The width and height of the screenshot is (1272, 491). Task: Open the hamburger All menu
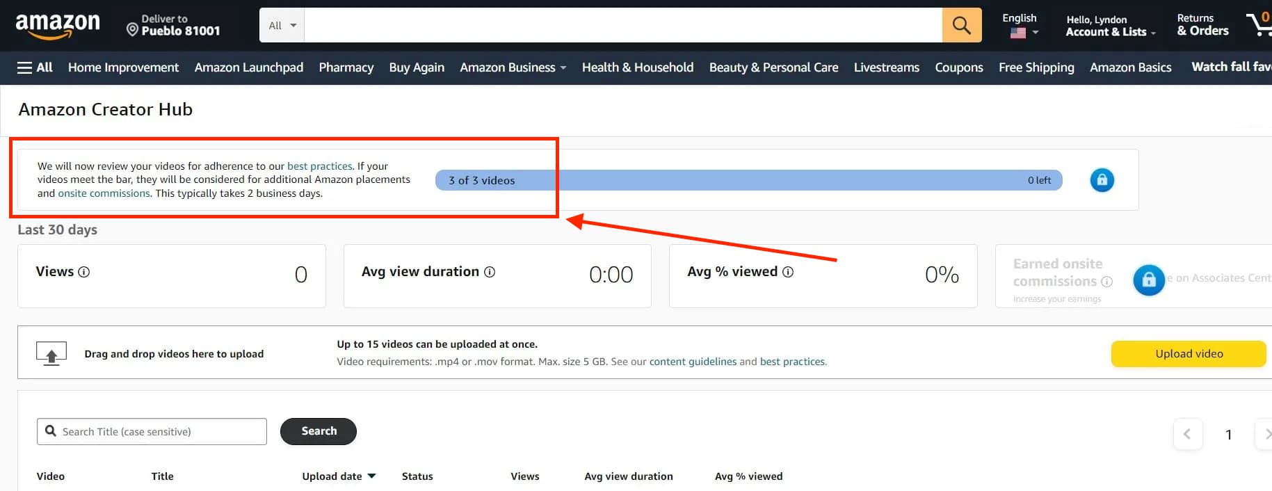(35, 67)
